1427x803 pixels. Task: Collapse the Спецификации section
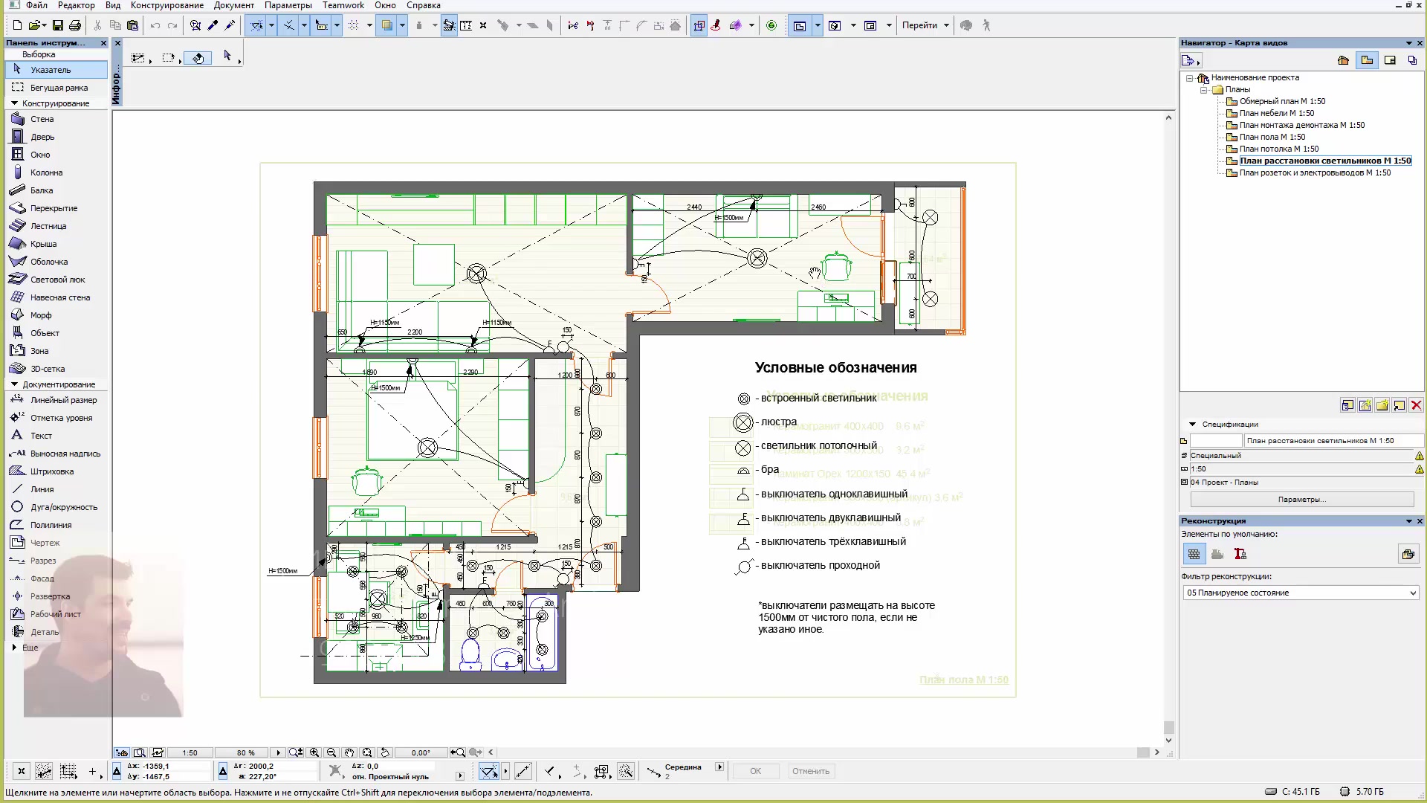click(1192, 425)
